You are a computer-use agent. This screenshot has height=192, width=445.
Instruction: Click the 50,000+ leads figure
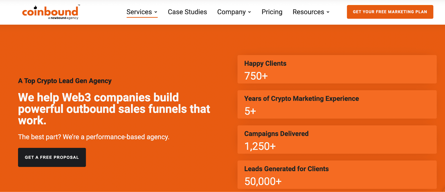click(x=263, y=181)
